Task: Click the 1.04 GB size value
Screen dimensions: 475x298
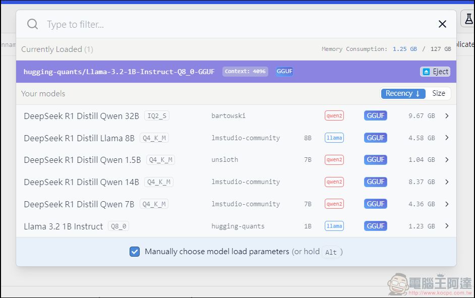Action: coord(422,160)
